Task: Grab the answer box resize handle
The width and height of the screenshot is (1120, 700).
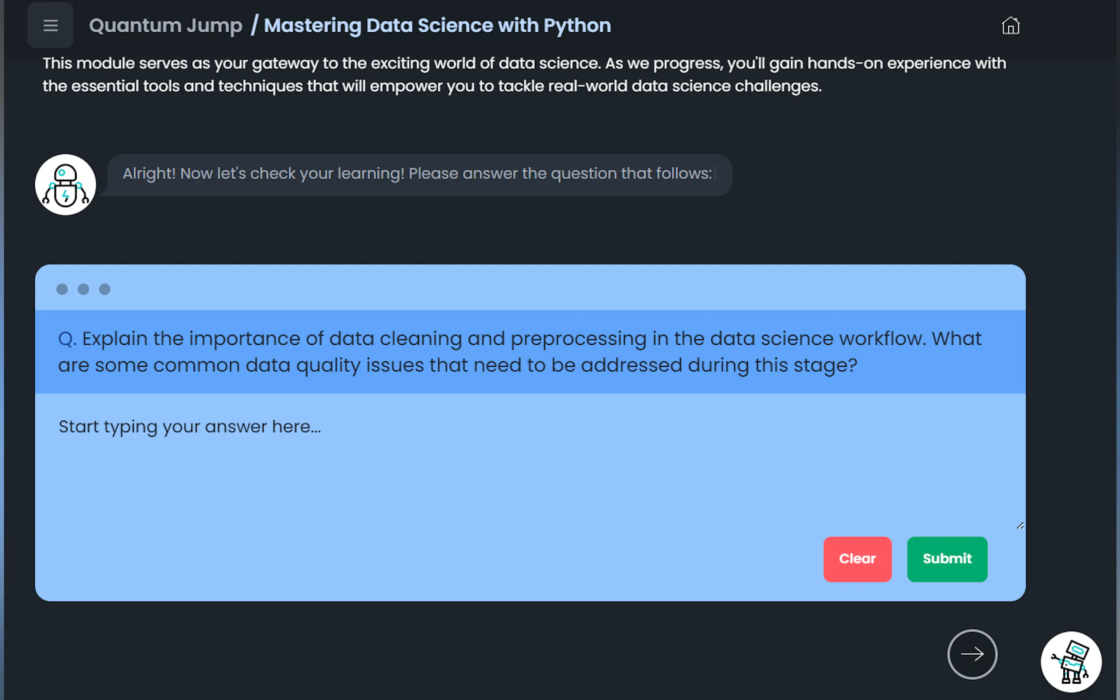Action: click(x=1019, y=525)
